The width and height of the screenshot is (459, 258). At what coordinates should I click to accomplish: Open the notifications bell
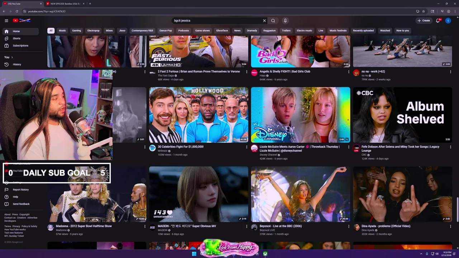click(438, 20)
